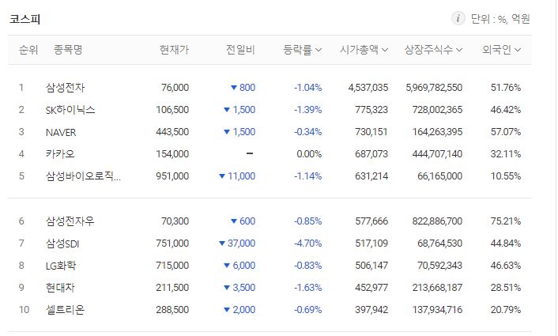Click market cap value 730,151
Screen dimensions: 558x336
pos(371,132)
